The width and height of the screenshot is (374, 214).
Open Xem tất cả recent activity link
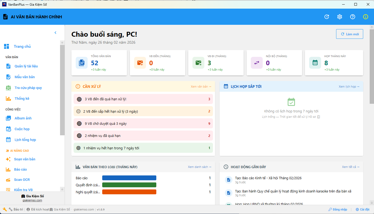point(350,167)
